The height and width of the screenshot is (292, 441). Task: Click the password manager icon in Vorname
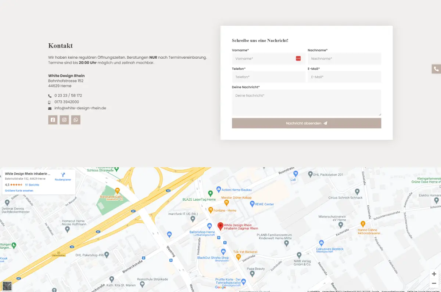coord(298,59)
